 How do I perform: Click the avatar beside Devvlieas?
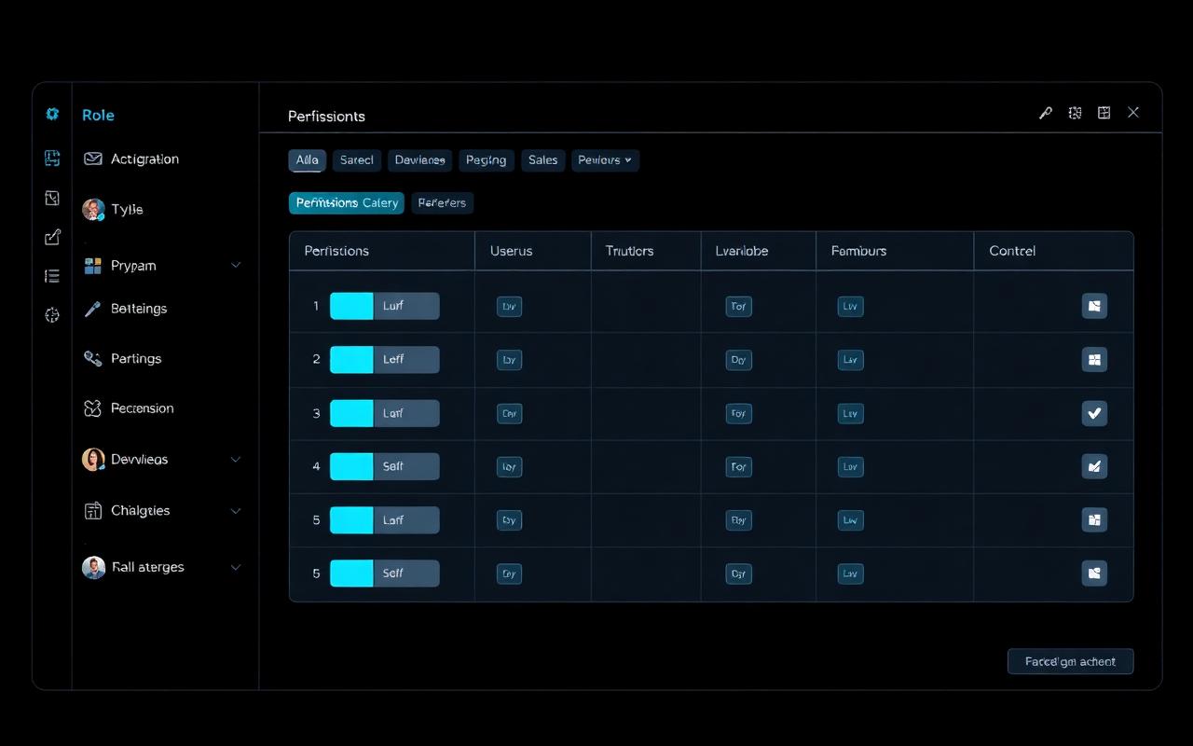coord(93,459)
